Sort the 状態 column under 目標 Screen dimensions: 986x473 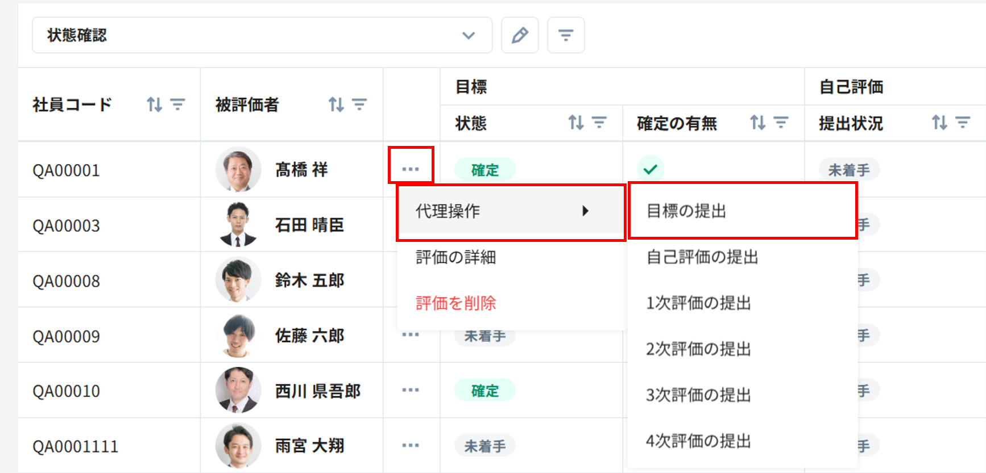576,123
